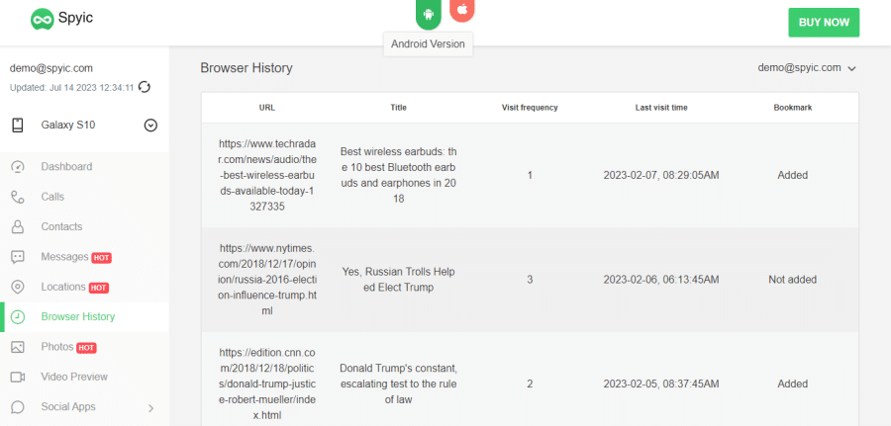
Task: Click the HOT badge next to Messages
Action: [101, 258]
